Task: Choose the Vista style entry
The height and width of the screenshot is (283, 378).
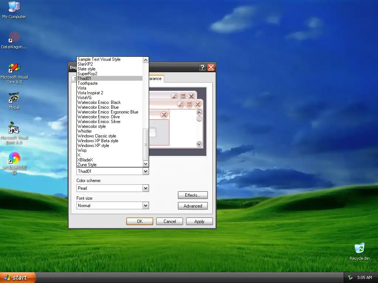Action: click(x=110, y=88)
